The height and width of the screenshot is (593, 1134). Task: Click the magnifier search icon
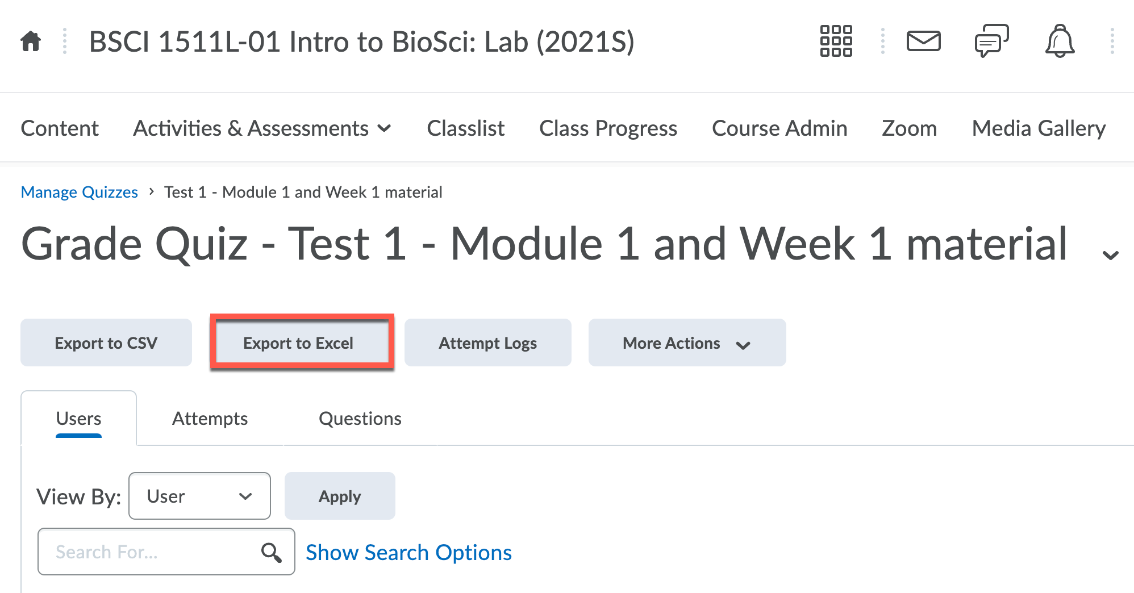click(x=271, y=552)
